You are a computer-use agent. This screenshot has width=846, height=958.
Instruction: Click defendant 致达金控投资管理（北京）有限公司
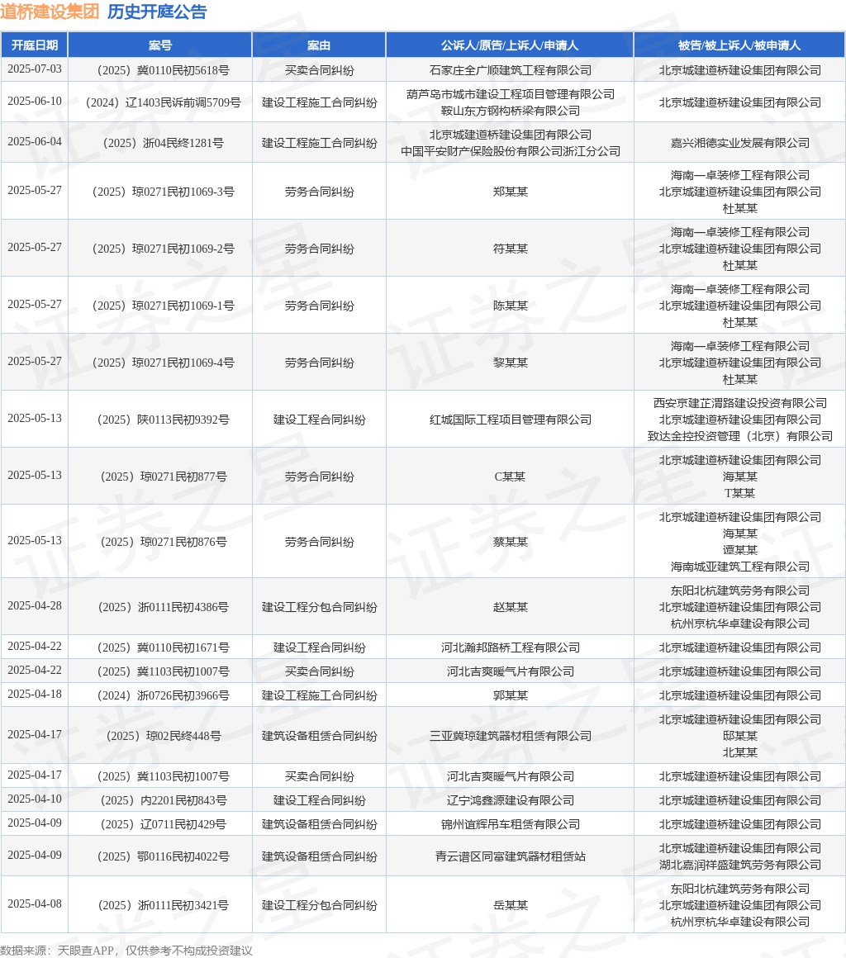(739, 436)
